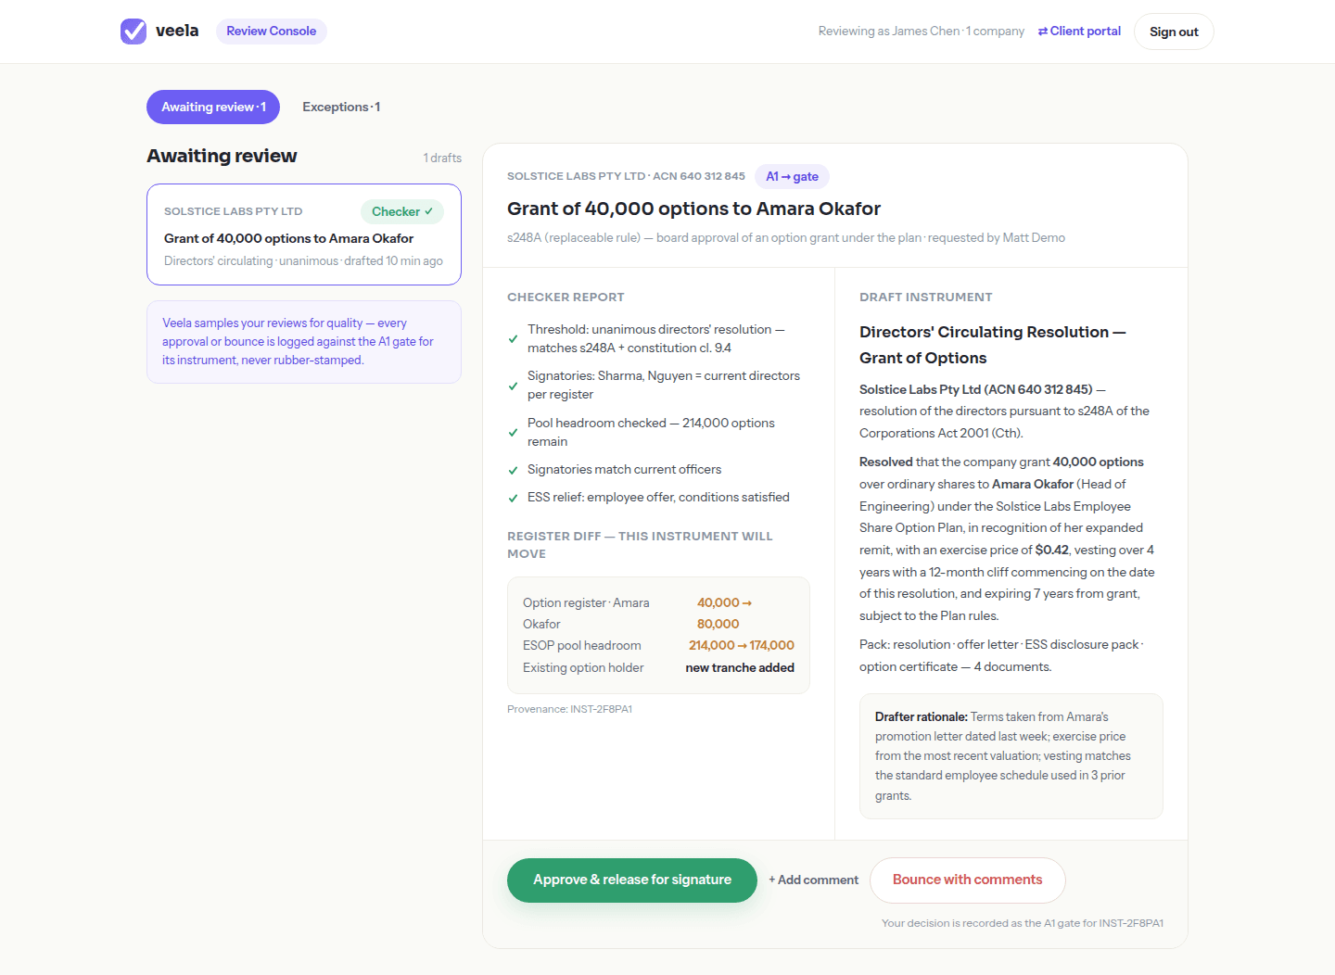The width and height of the screenshot is (1335, 975).
Task: Click the Signatories match officers tick
Action: (x=514, y=470)
